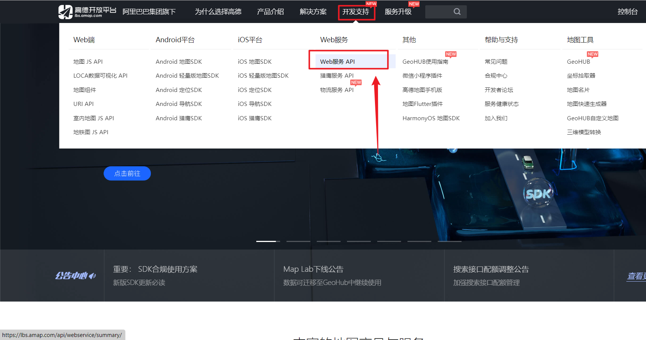Open 地图名片 tool

(578, 90)
